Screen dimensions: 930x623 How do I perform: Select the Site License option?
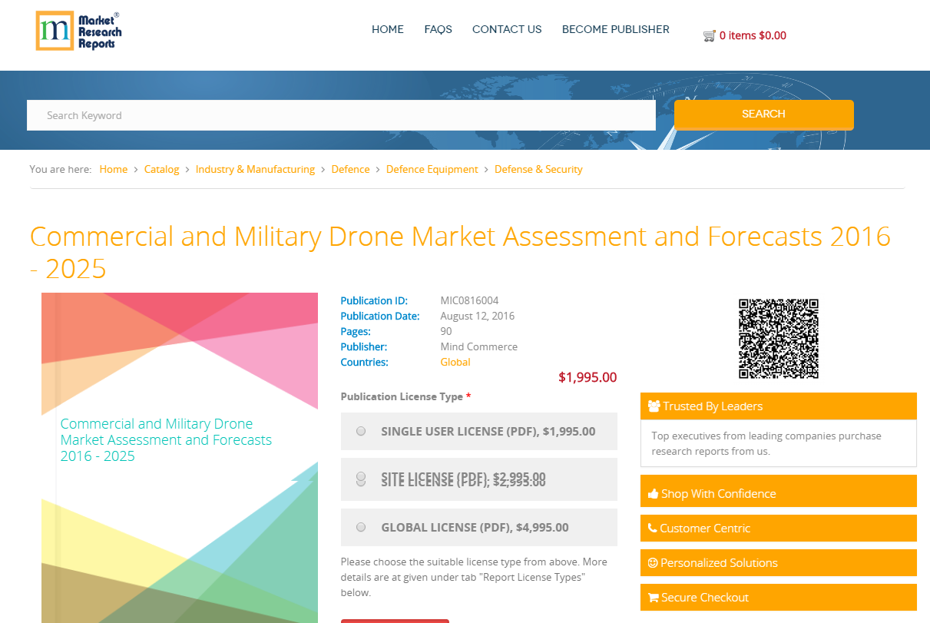pyautogui.click(x=360, y=479)
